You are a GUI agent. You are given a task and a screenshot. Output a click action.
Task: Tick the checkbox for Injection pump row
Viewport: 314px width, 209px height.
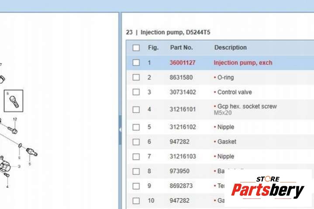click(x=136, y=63)
